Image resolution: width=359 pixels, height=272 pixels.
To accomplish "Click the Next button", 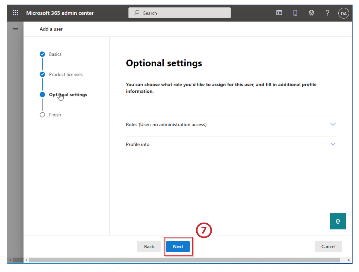I will tap(178, 247).
